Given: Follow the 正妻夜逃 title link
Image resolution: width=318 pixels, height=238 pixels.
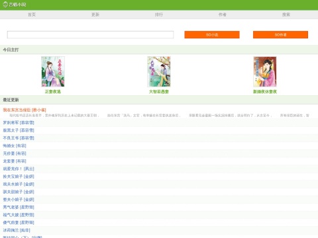Looking at the screenshot, I should click(53, 92).
